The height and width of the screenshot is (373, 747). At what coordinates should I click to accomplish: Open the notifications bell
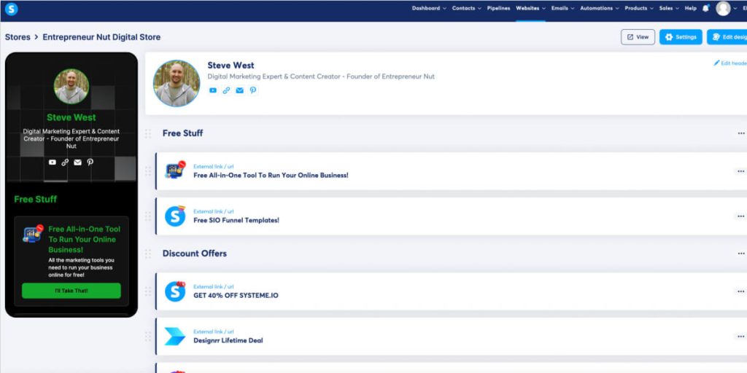pos(705,8)
